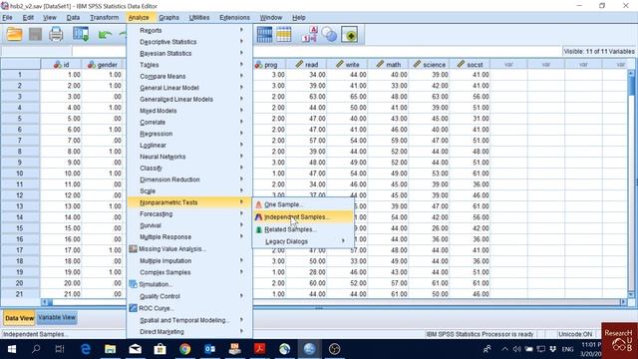
Task: Open the Graphs menu
Action: [x=168, y=18]
